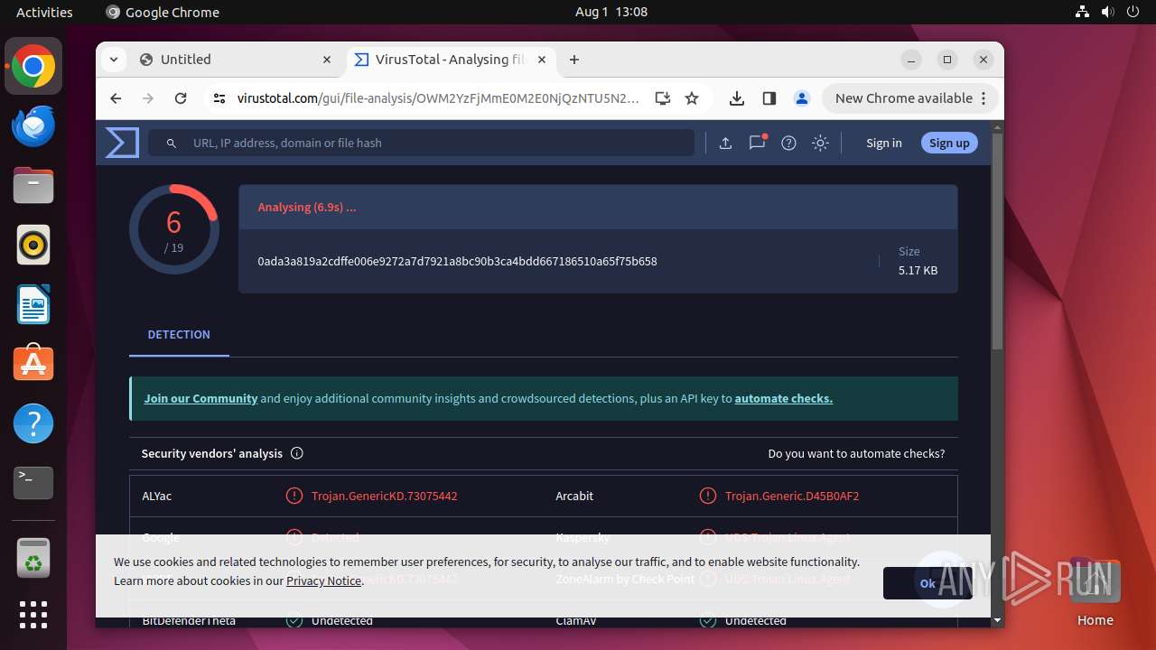
Task: Open the Activities overview
Action: (44, 12)
